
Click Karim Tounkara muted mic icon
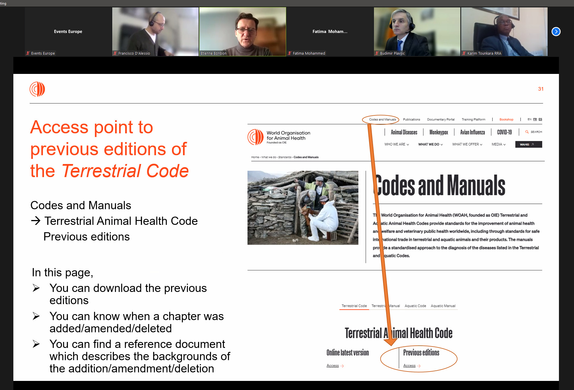(464, 53)
